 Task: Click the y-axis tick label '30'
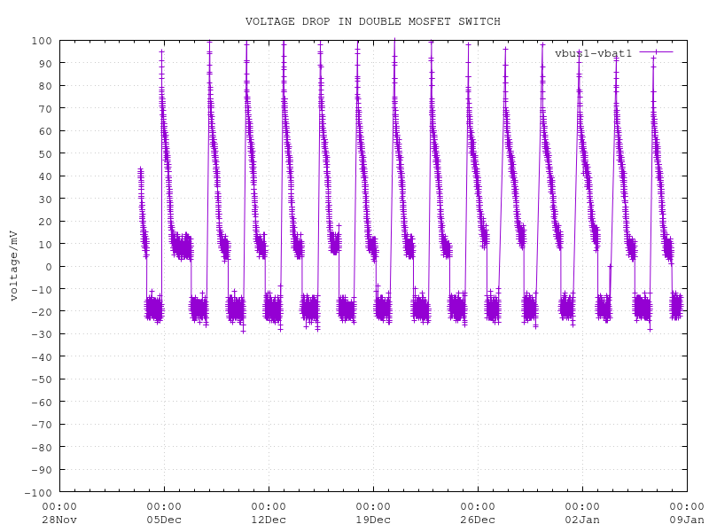tap(45, 199)
